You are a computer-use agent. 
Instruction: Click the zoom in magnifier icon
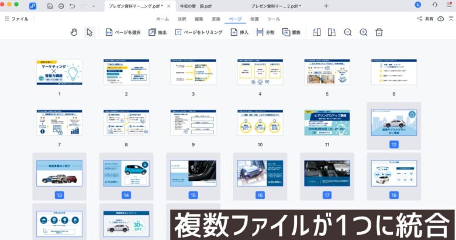363,32
